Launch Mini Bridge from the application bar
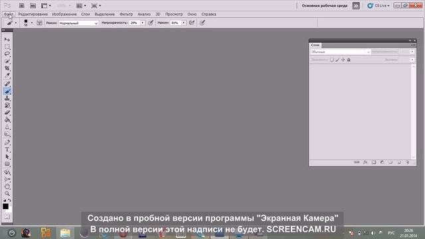Image resolution: width=425 pixels, height=239 pixels. pyautogui.click(x=33, y=5)
